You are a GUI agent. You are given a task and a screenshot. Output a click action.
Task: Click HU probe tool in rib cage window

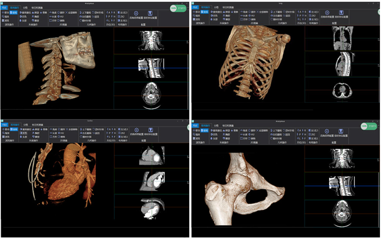point(252,16)
